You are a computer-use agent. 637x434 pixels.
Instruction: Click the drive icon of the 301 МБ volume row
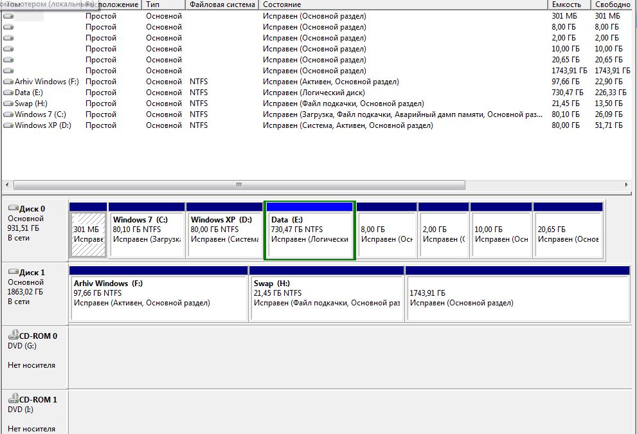8,16
